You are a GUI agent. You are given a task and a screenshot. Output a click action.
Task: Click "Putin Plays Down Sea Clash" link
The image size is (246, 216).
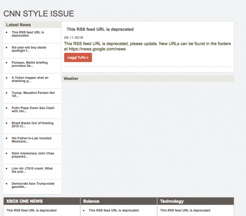33,109
